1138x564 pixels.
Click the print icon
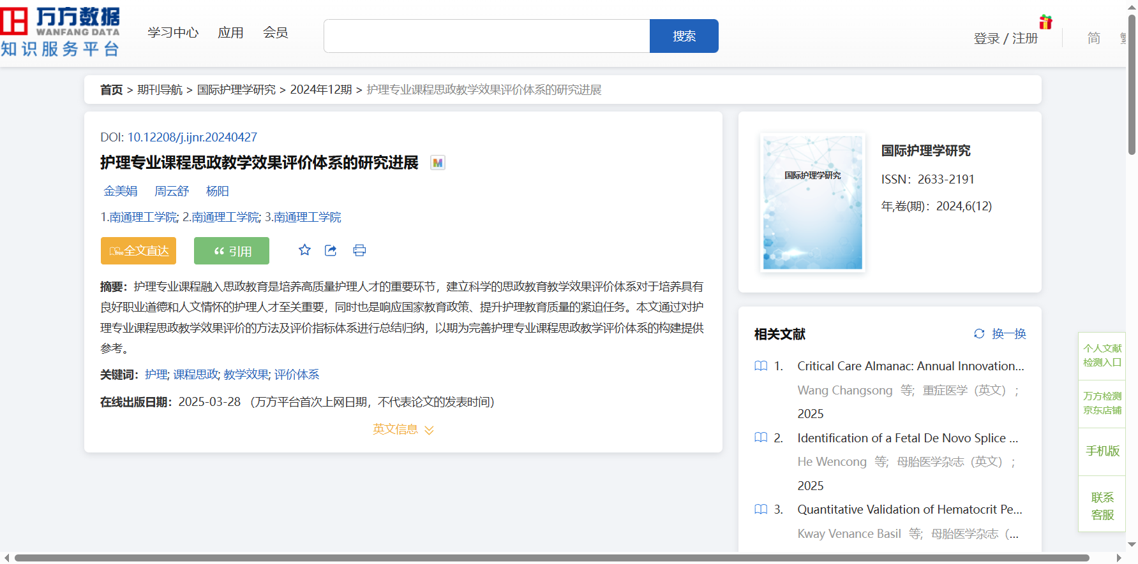tap(359, 250)
